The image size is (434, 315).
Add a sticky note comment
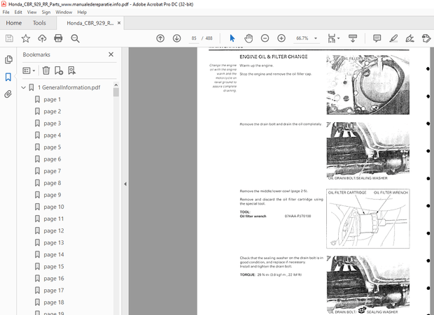[377, 38]
